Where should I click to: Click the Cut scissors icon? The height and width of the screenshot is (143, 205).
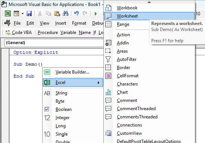[40, 13]
